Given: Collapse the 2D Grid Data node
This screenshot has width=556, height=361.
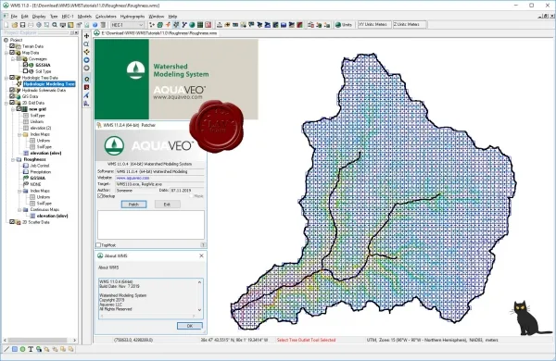Looking at the screenshot, I should [6, 103].
